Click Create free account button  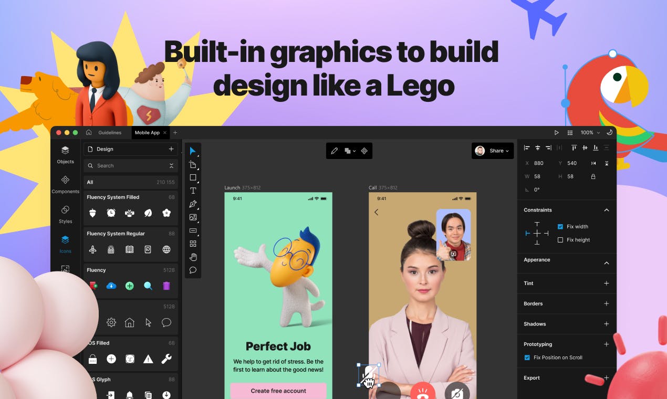tap(278, 391)
